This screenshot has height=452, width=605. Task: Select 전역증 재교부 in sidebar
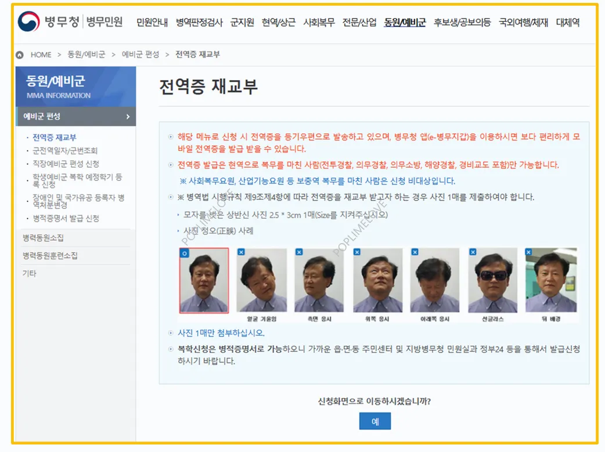(x=55, y=138)
